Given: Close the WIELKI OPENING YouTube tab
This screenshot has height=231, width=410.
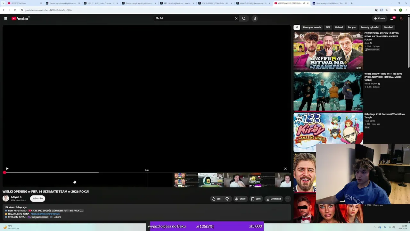Looking at the screenshot, I should point(308,3).
